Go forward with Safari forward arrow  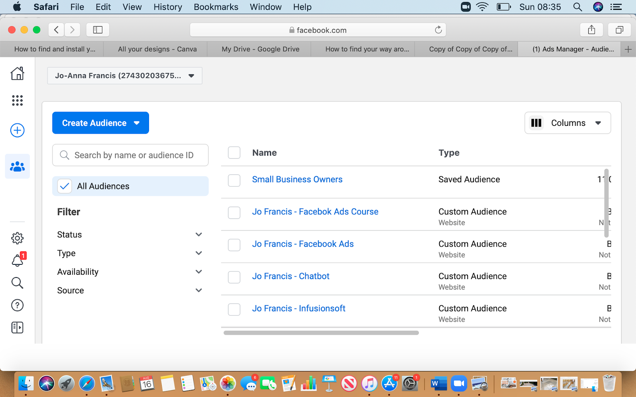[x=72, y=30]
